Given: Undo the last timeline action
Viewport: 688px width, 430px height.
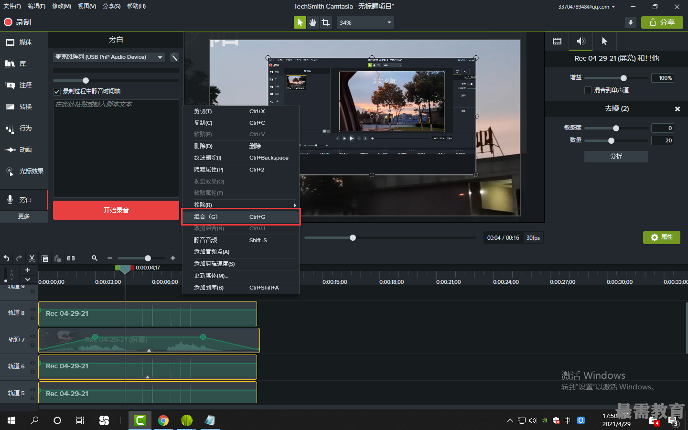Looking at the screenshot, I should tap(6, 258).
